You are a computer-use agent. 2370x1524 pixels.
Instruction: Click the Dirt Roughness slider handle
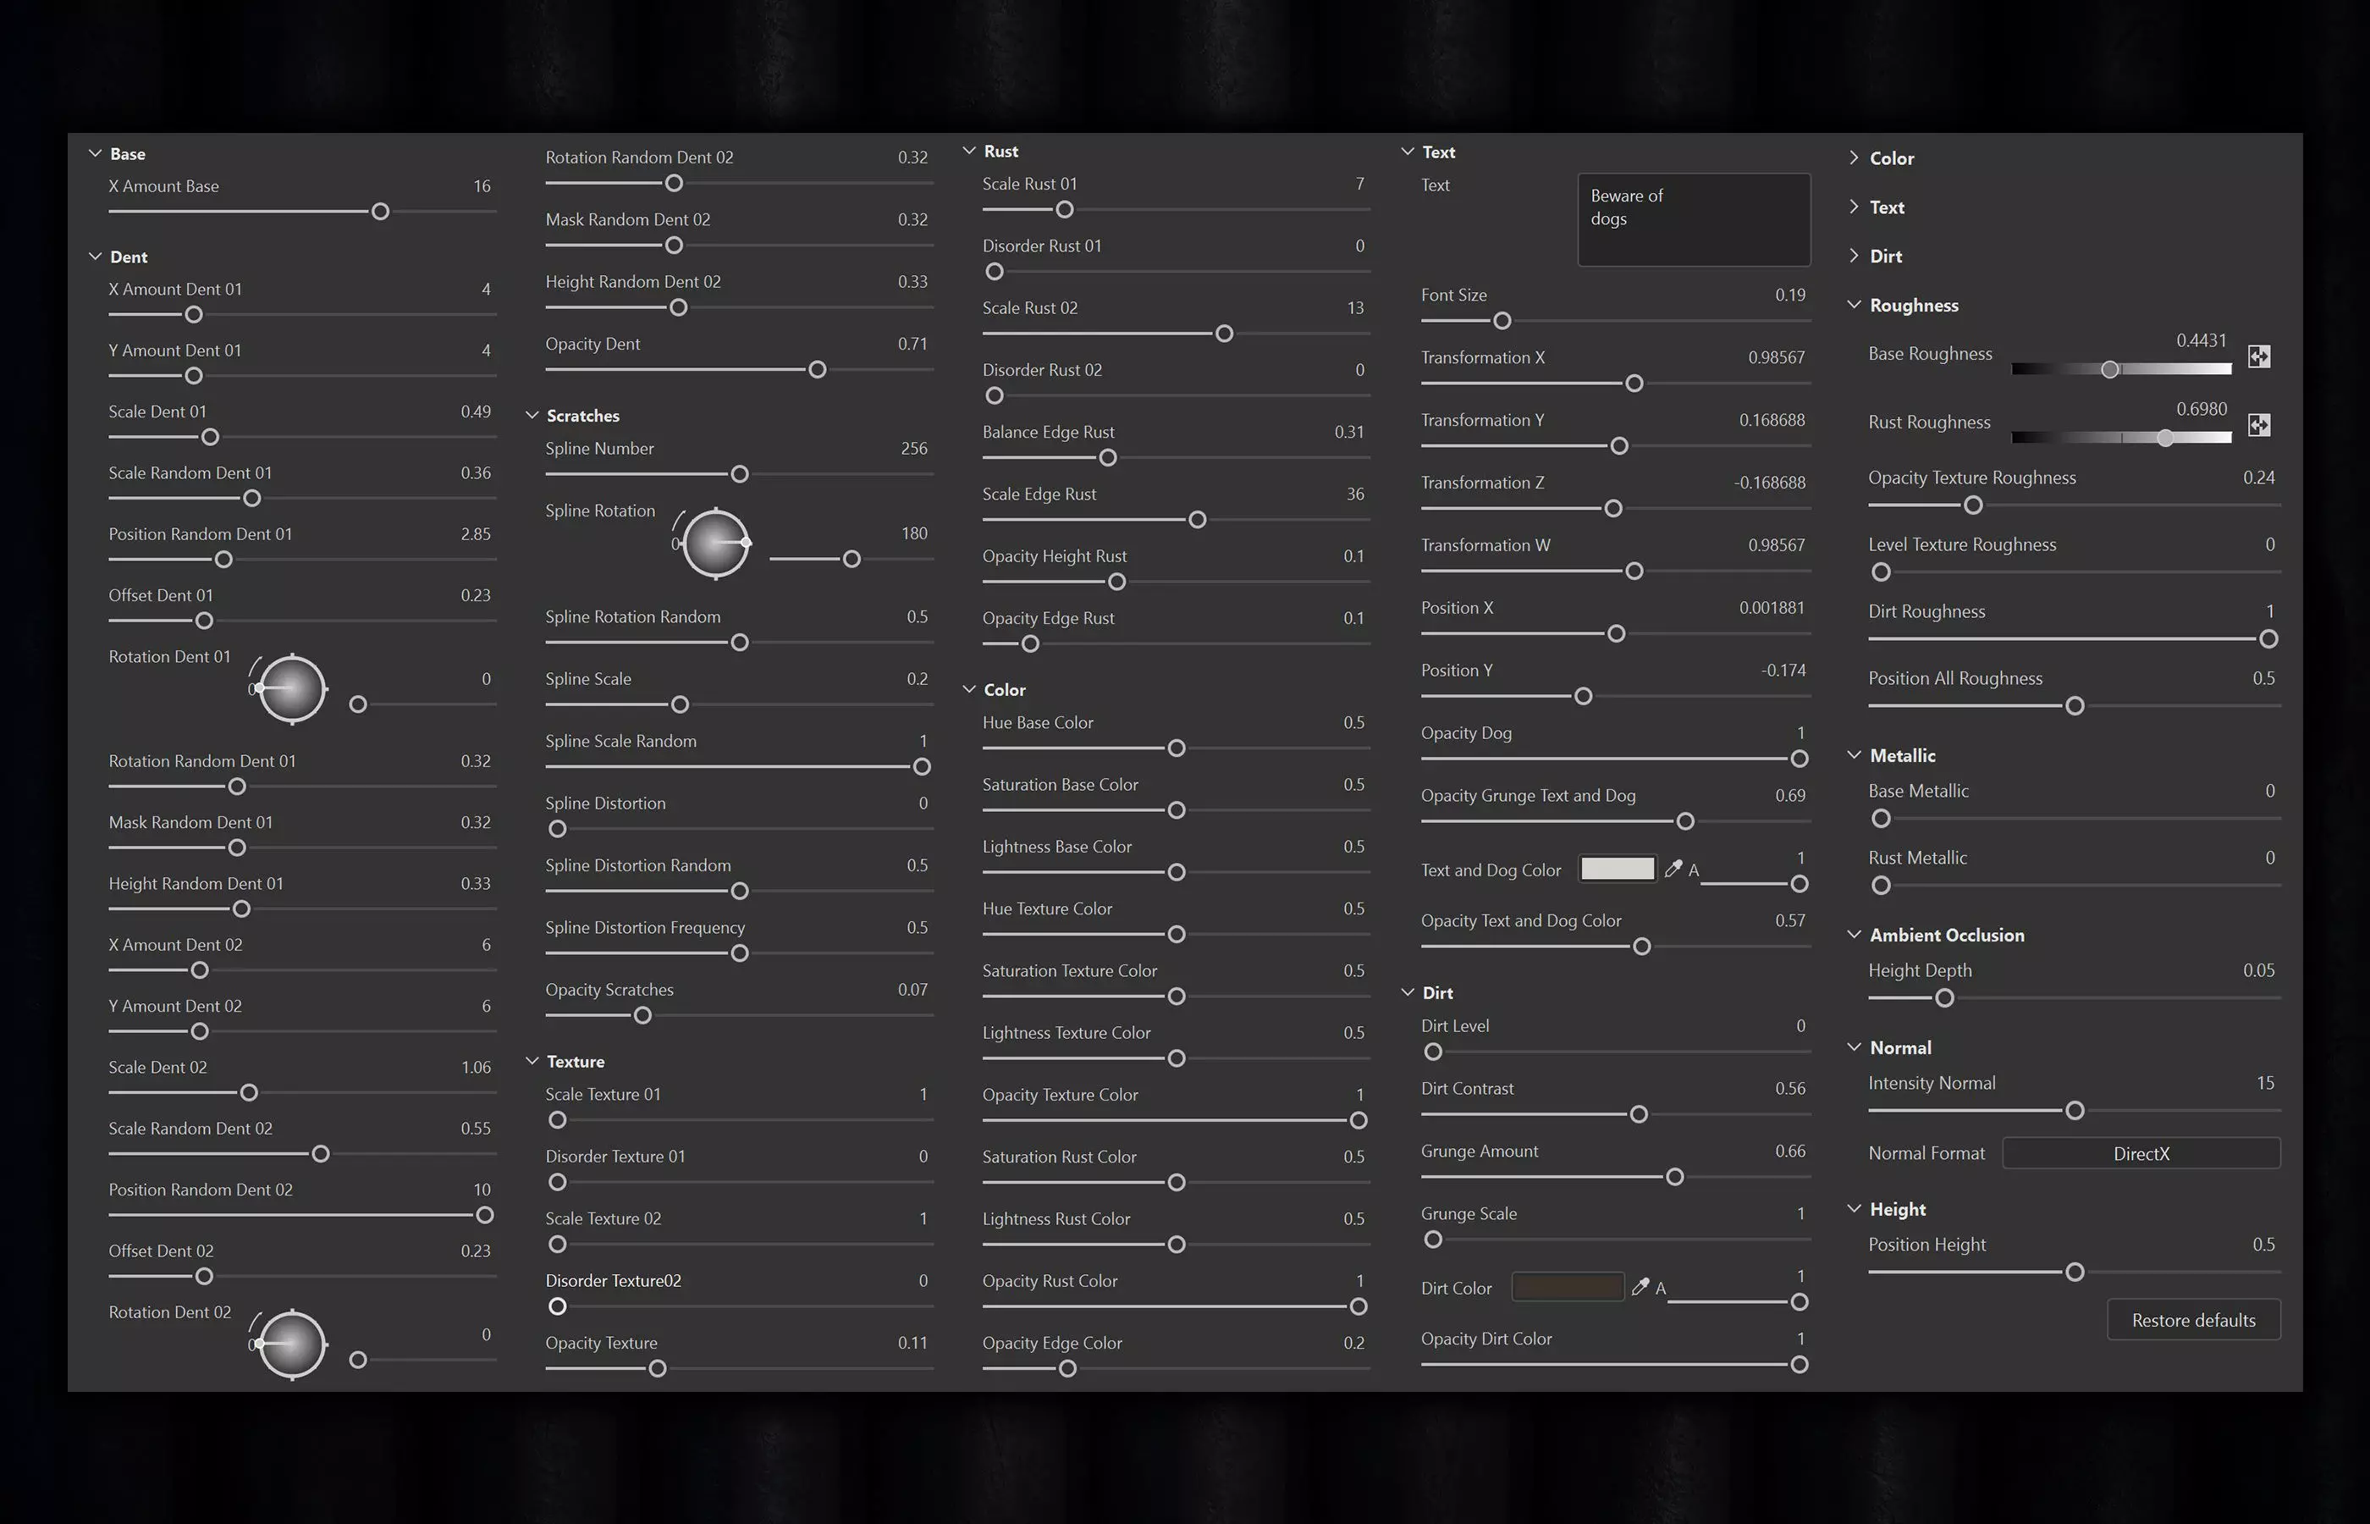pos(2268,639)
